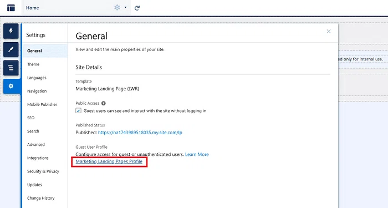Click the Settings gear sidebar icon

[11, 86]
